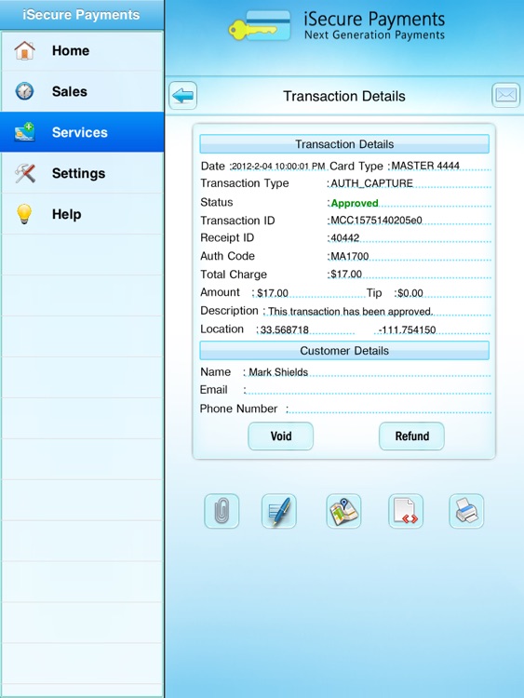
Task: Click transaction ID MCC1575140205e0
Action: click(x=376, y=221)
